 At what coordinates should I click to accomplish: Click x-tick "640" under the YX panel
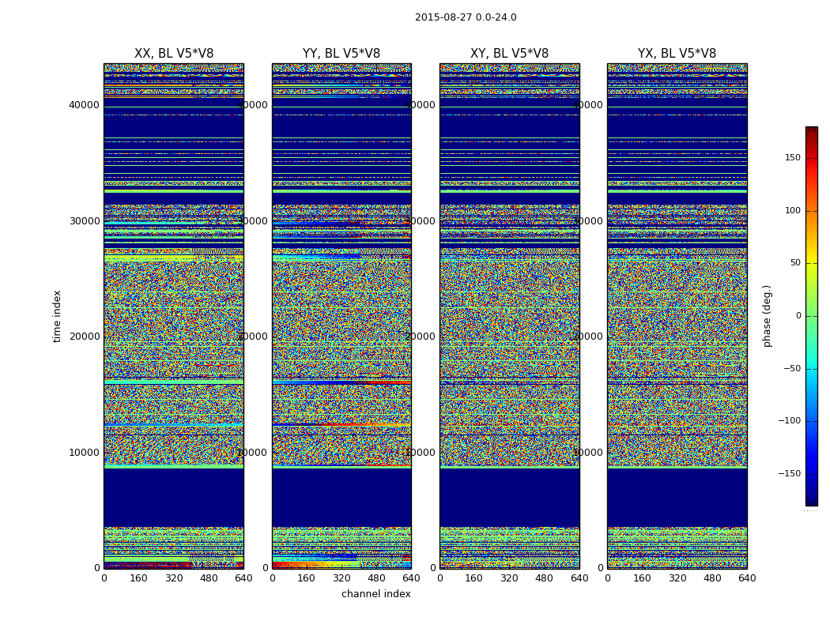[x=747, y=578]
